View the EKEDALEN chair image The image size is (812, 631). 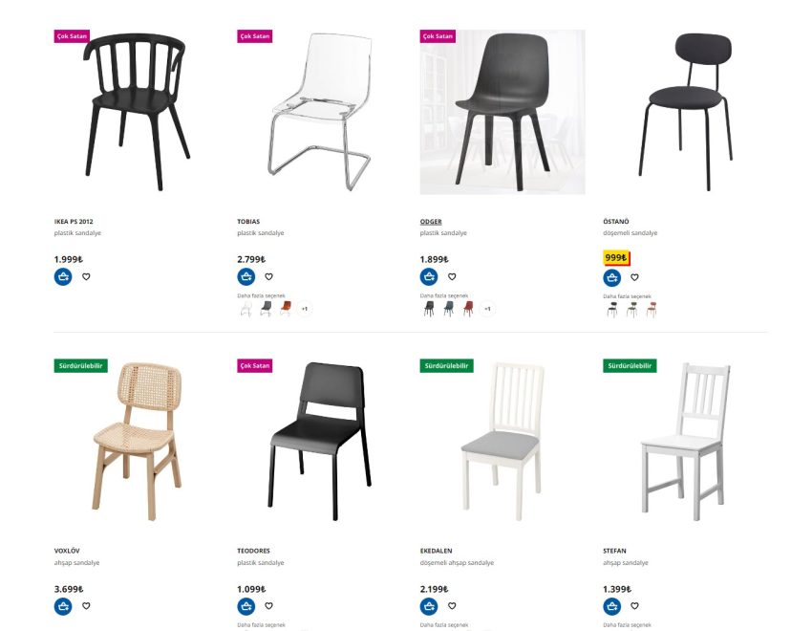tap(502, 442)
